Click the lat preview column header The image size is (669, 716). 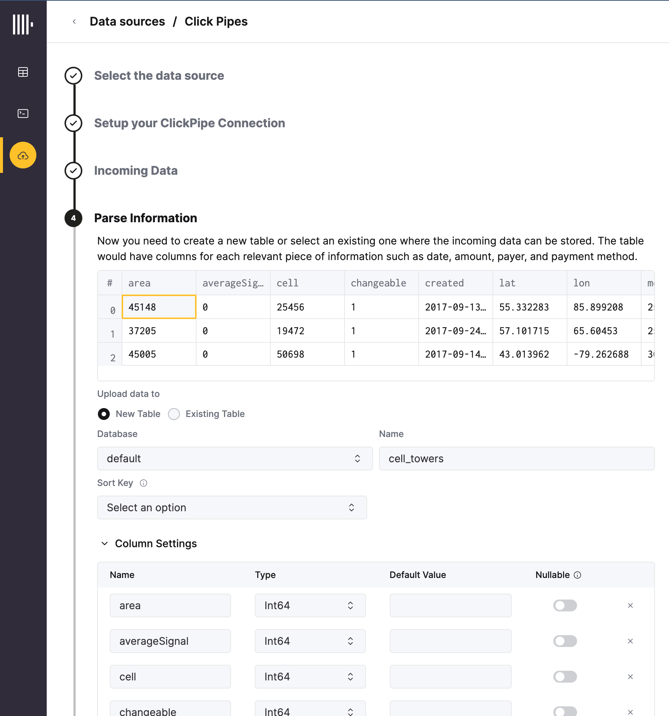530,283
